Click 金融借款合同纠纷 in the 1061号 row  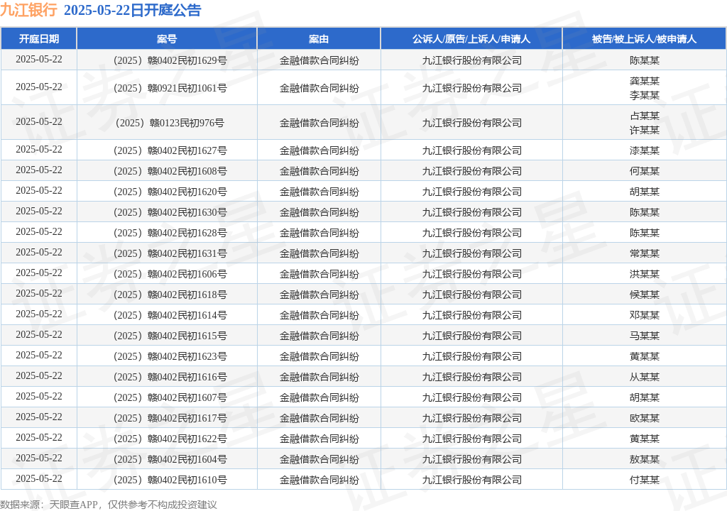point(319,88)
